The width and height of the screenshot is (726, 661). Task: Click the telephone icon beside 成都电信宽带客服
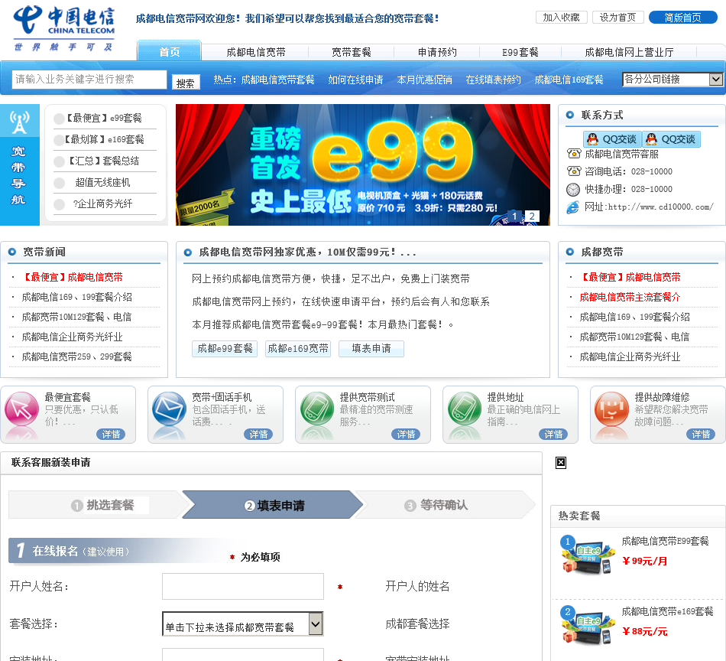click(x=574, y=154)
